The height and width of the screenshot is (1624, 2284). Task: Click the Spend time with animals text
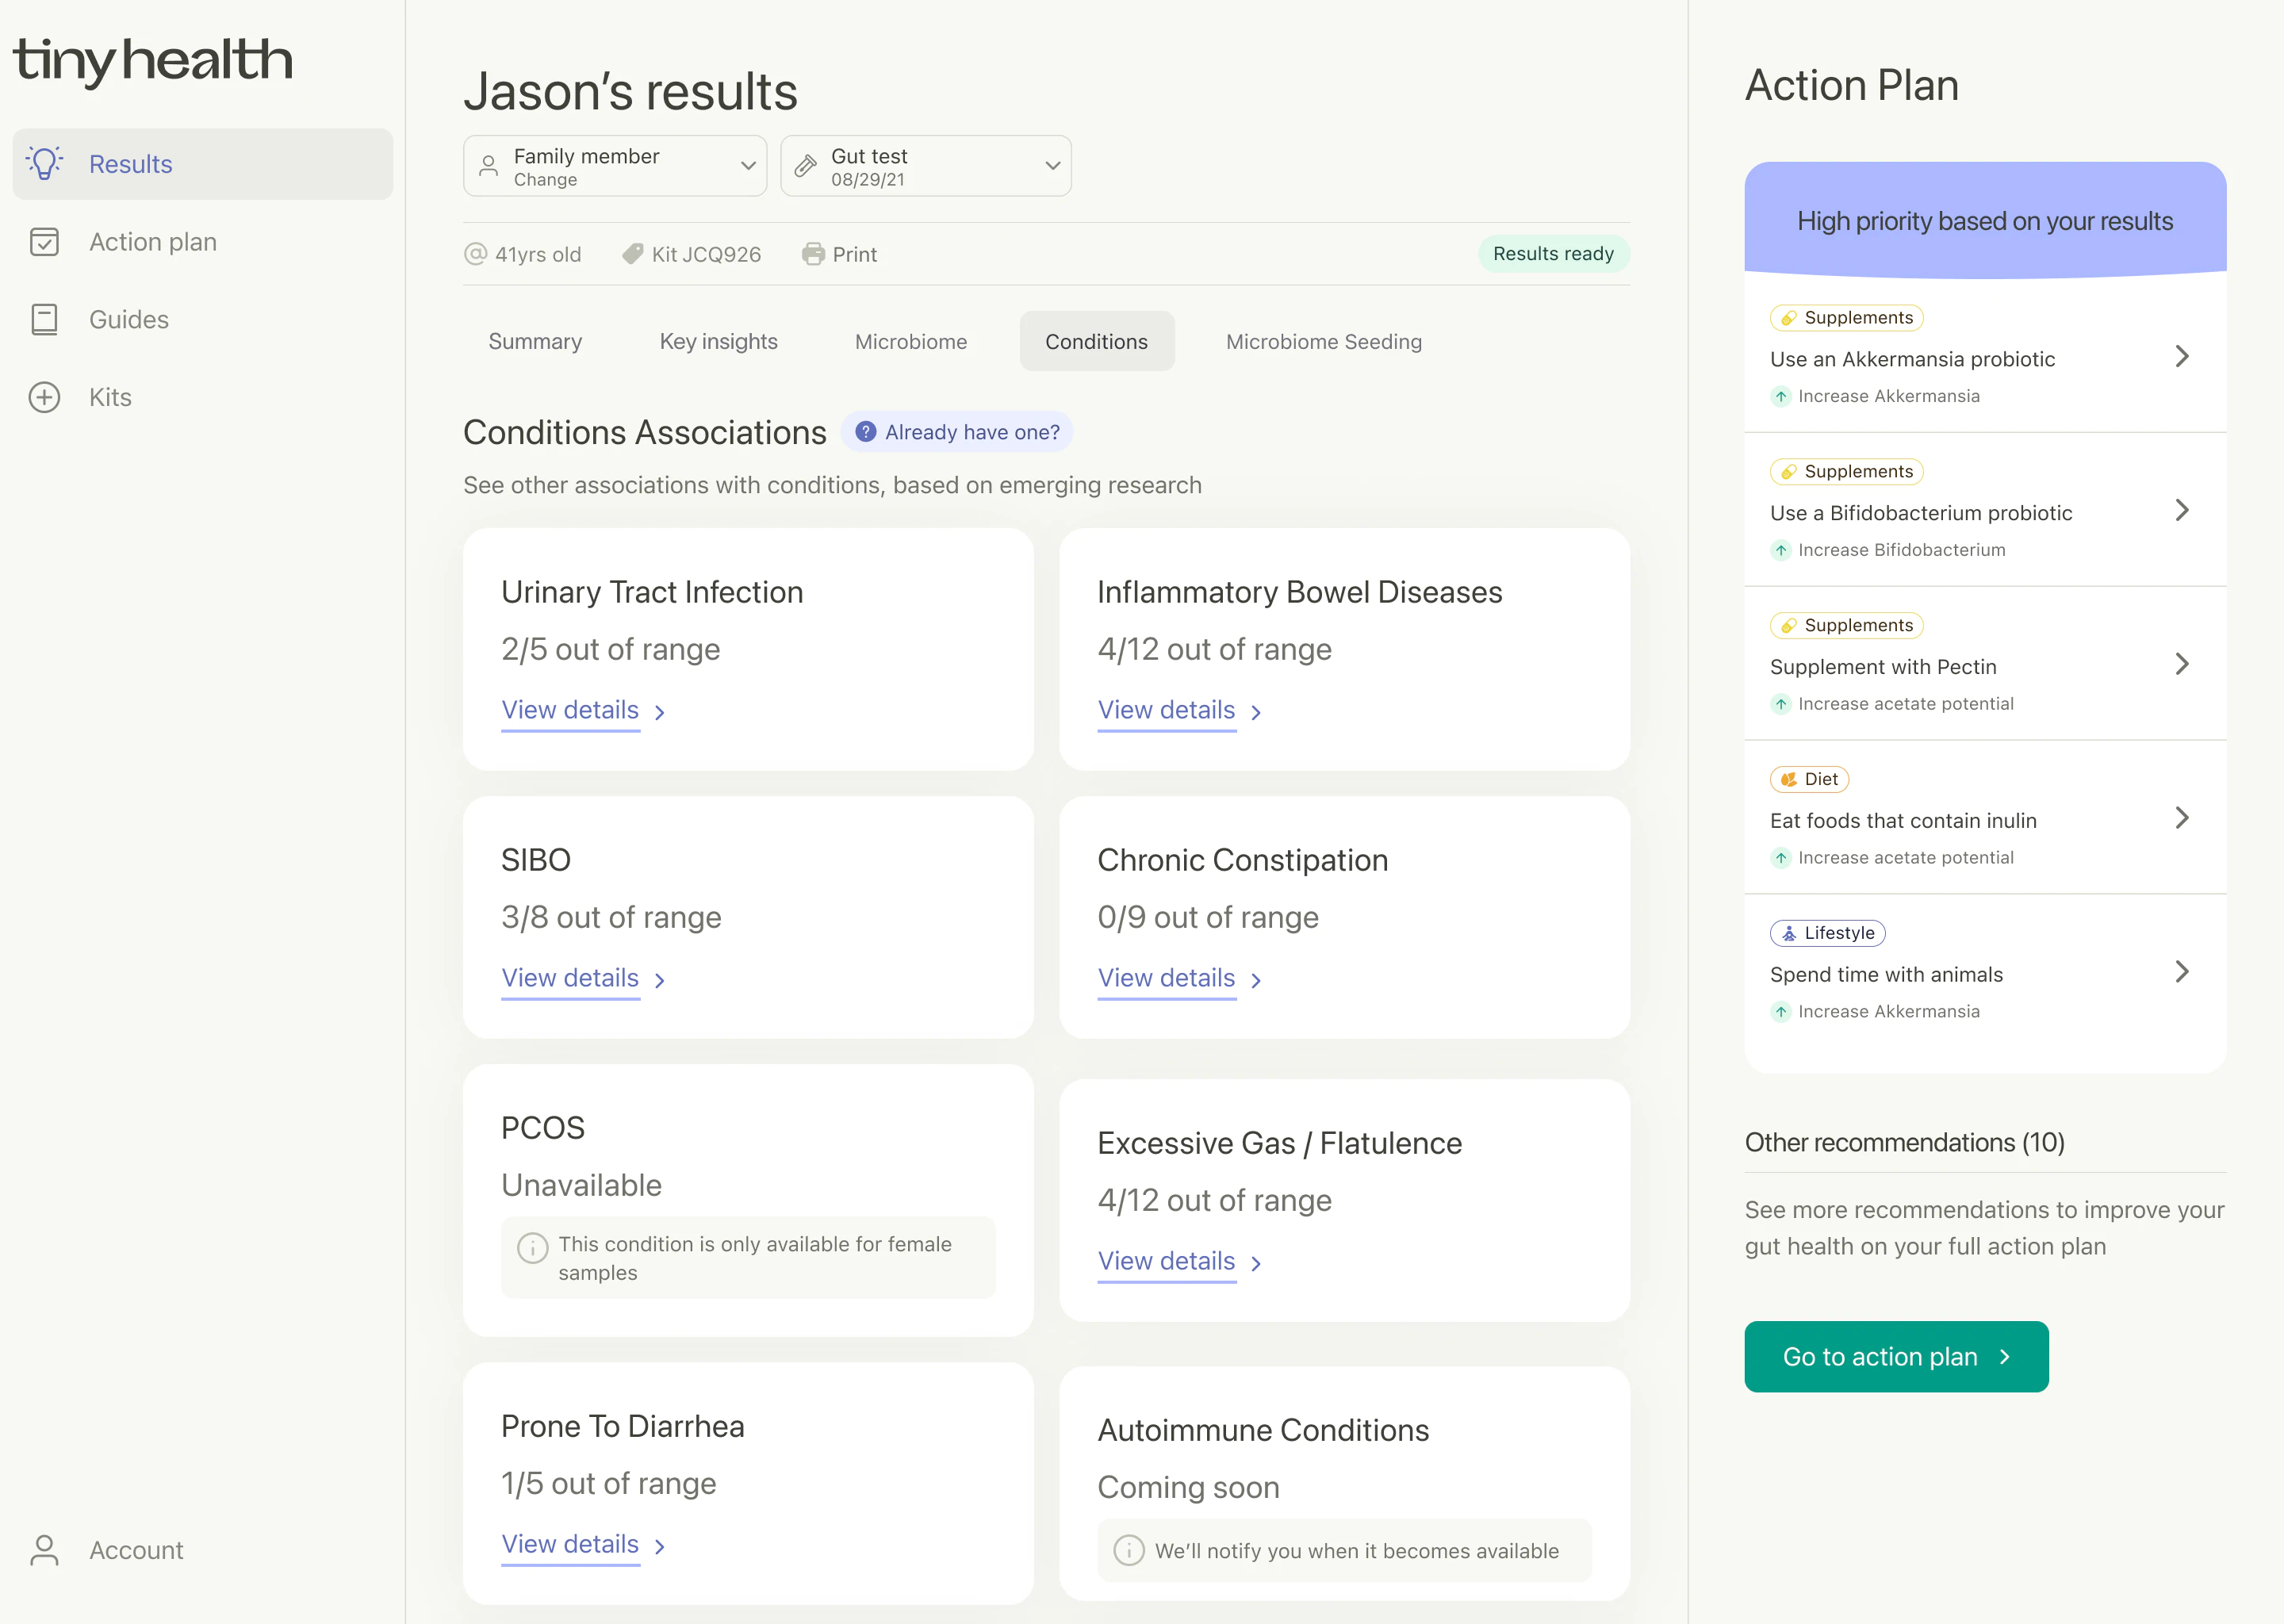1886,975
